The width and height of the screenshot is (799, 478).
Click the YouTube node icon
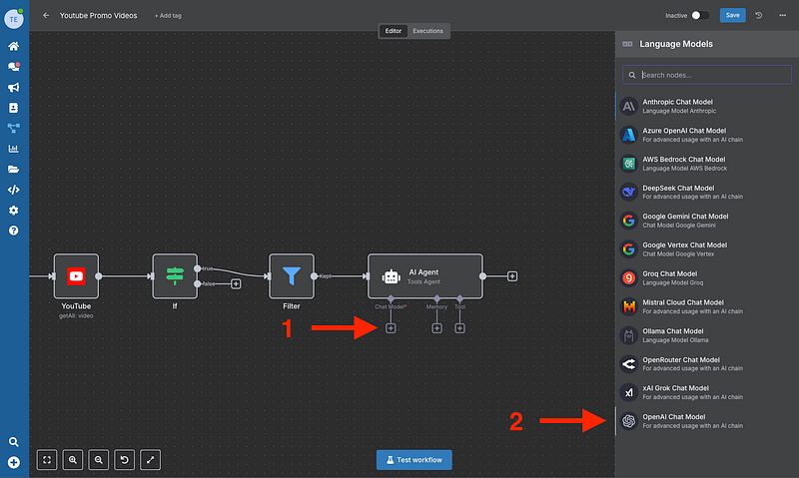(x=76, y=275)
